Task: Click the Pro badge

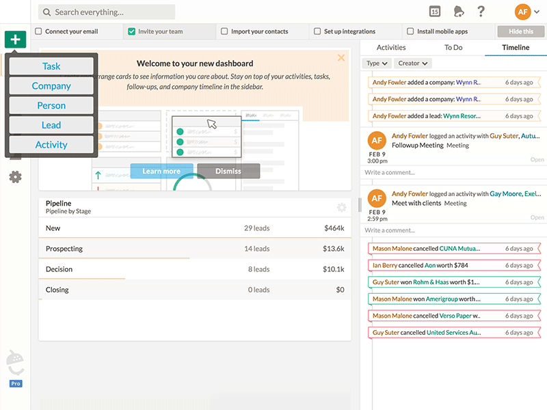Action: click(x=16, y=383)
